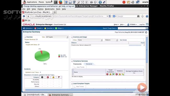Launch Firefox from the top panel
Viewport: 170px width, 96px height.
61,2
